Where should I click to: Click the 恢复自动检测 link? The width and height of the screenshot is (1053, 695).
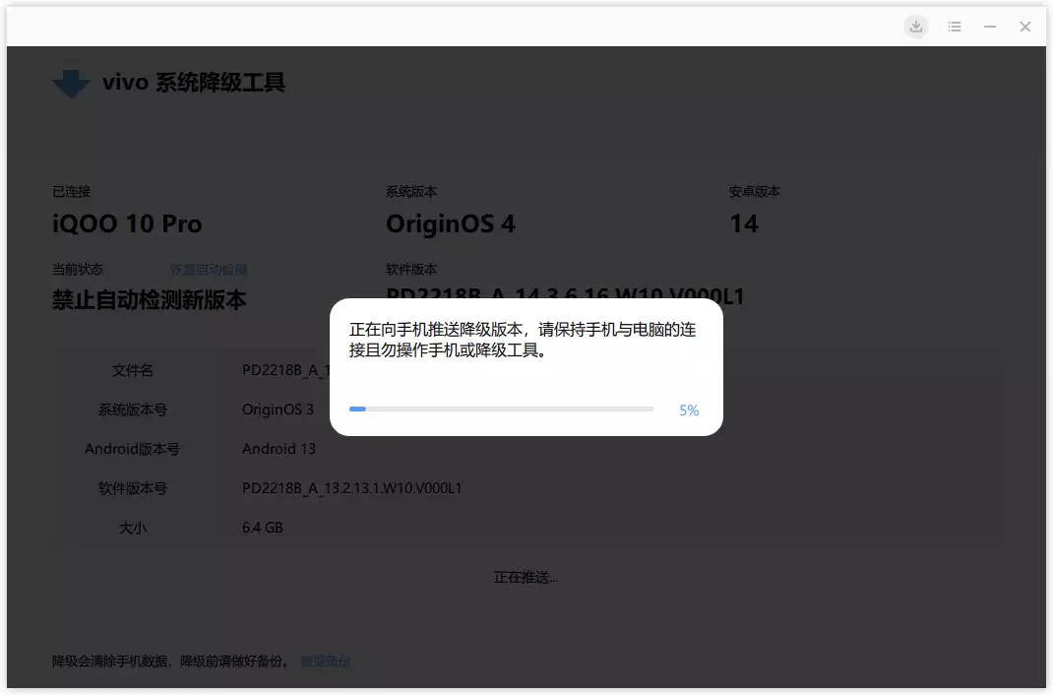[x=209, y=270]
